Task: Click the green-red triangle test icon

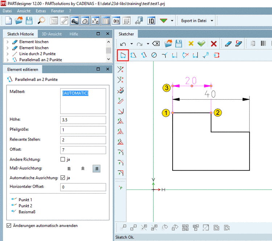Action: pyautogui.click(x=164, y=21)
